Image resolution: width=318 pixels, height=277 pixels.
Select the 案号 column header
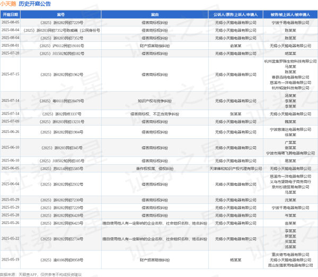click(61, 15)
